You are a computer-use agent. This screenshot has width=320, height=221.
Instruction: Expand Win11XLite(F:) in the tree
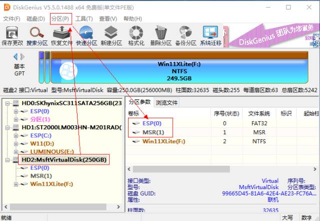pos(16,185)
